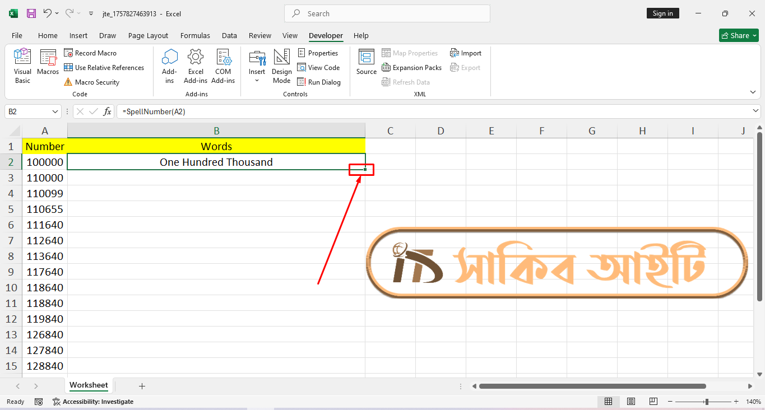Viewport: 765px width, 410px height.
Task: Switch to the Page Layout tab
Action: click(x=148, y=35)
